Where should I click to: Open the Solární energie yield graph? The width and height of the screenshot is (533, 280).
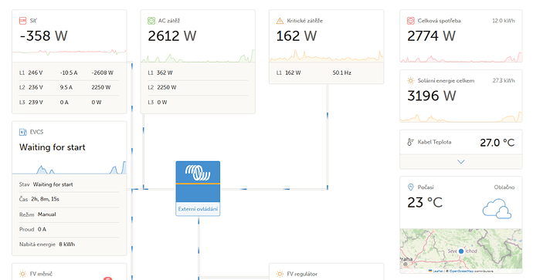point(461,116)
